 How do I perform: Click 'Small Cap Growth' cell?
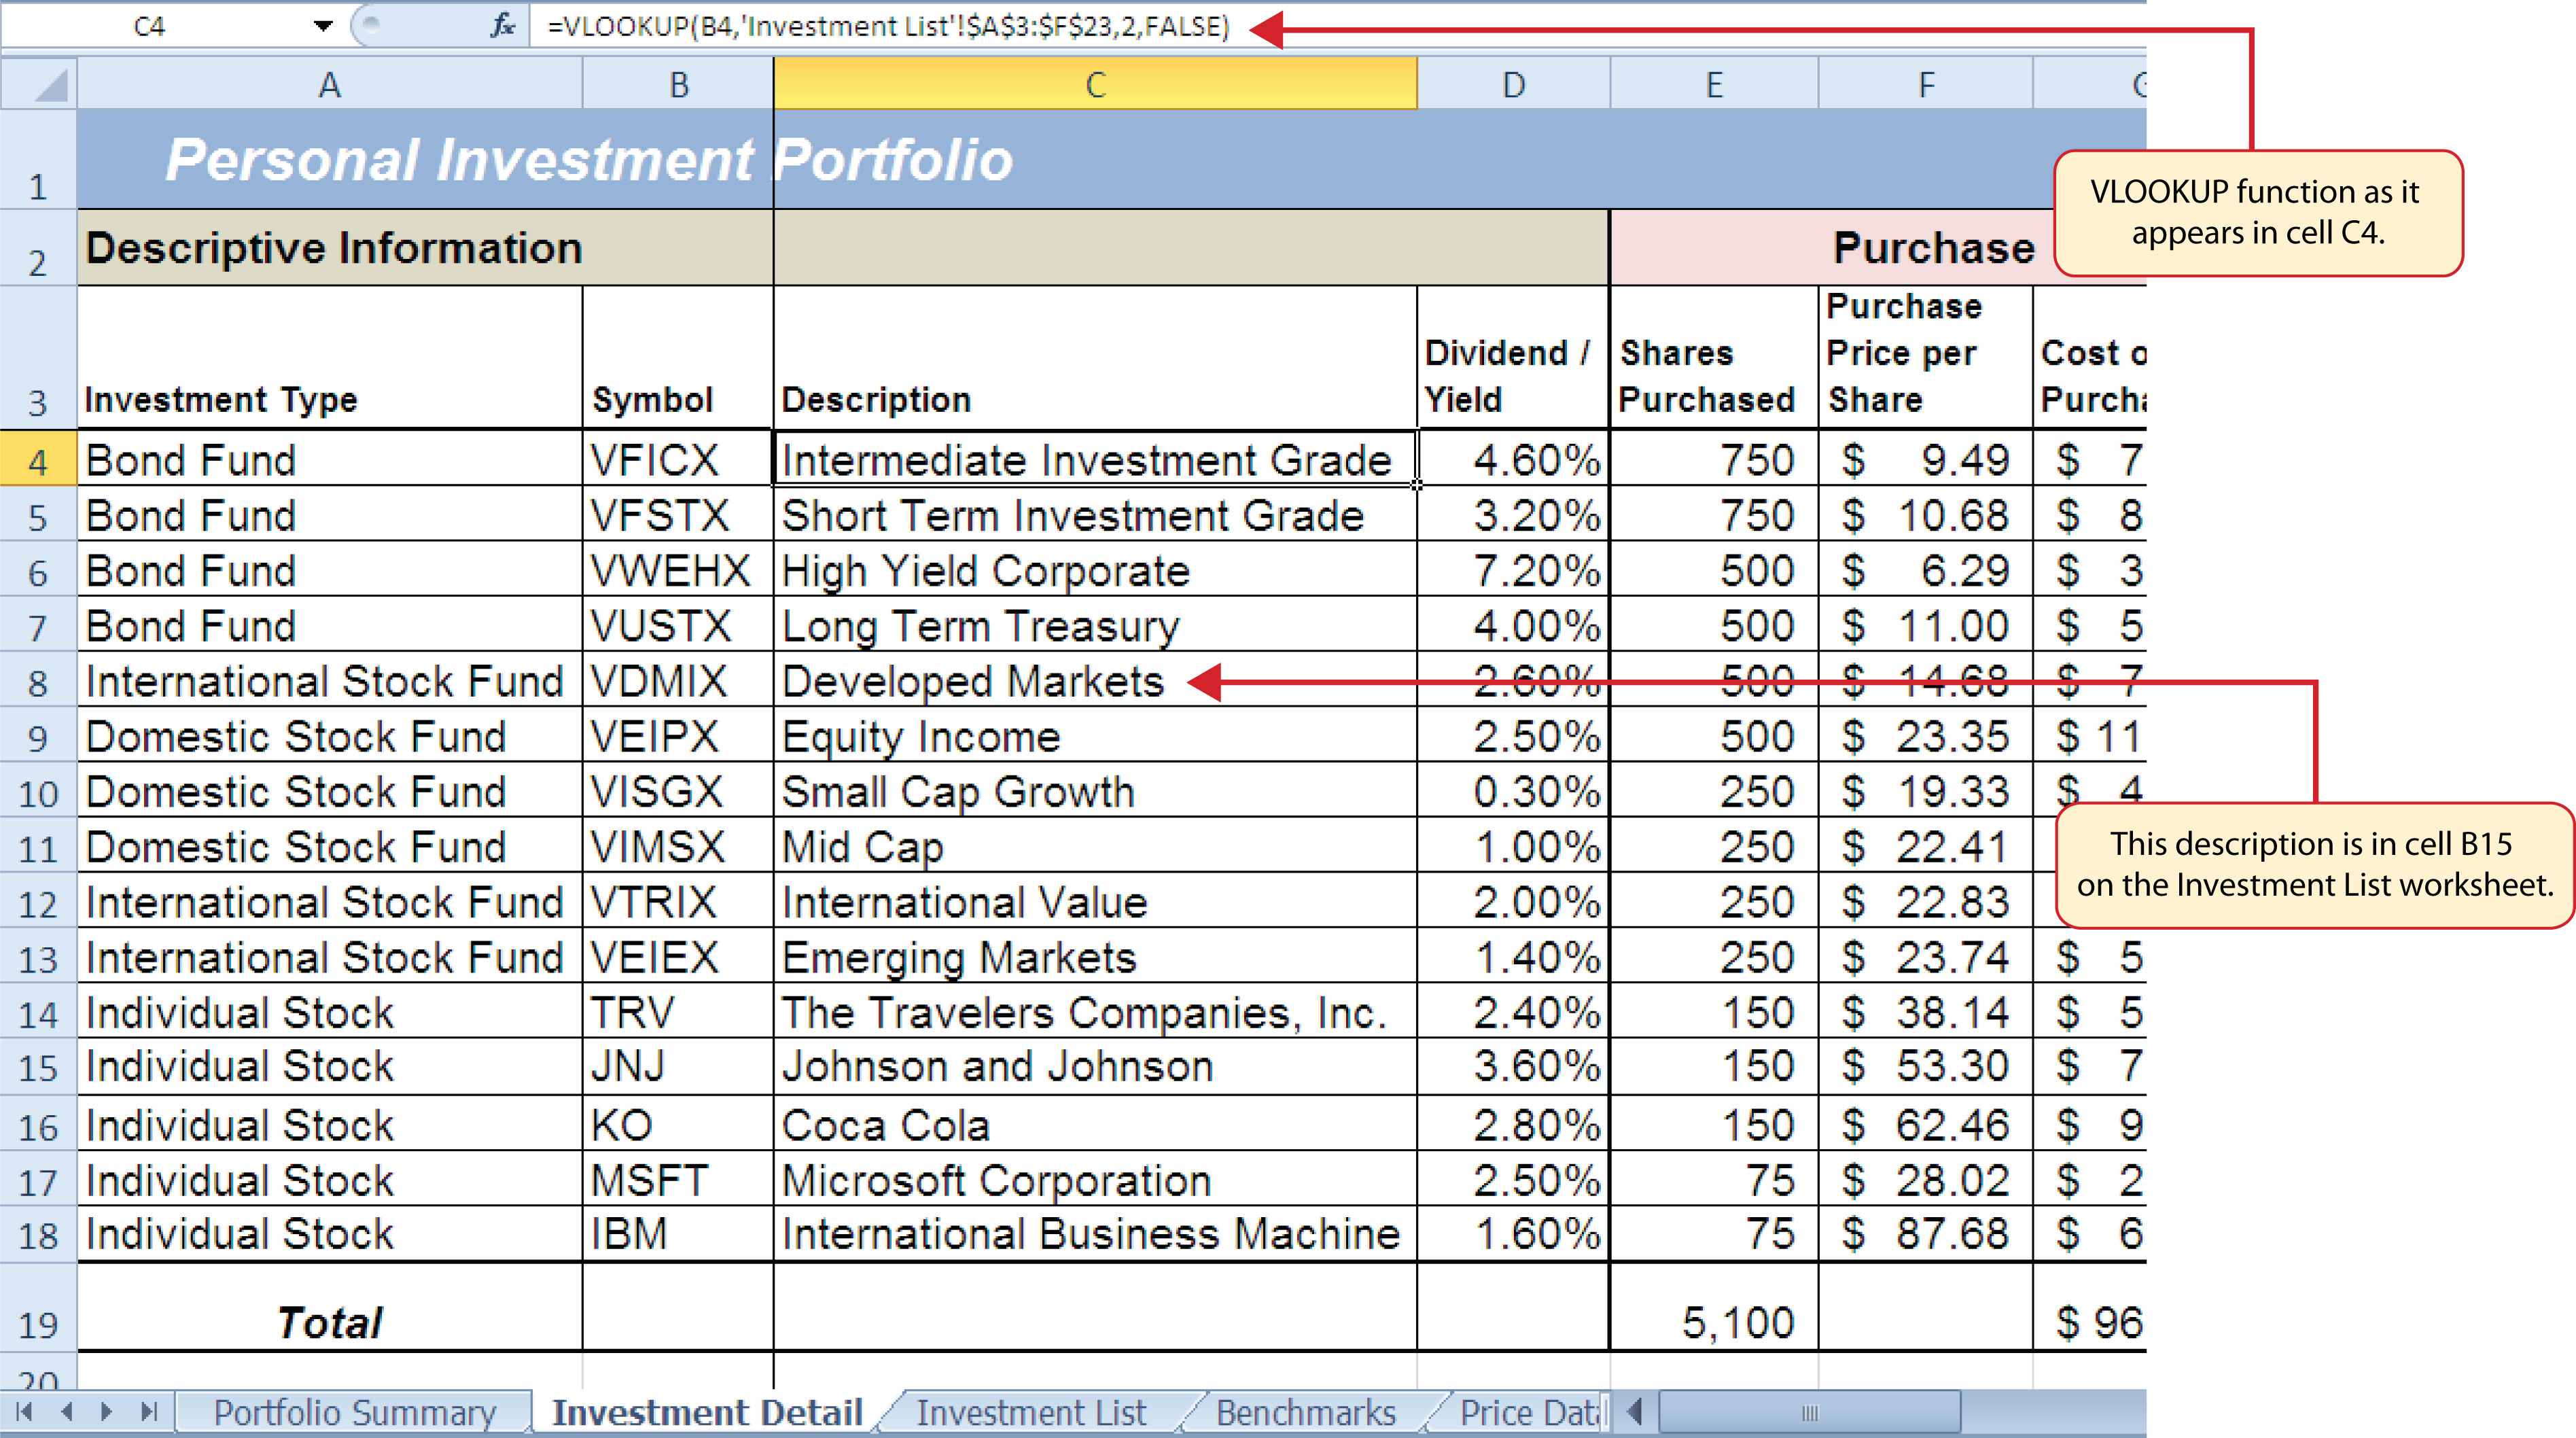pos(1095,791)
